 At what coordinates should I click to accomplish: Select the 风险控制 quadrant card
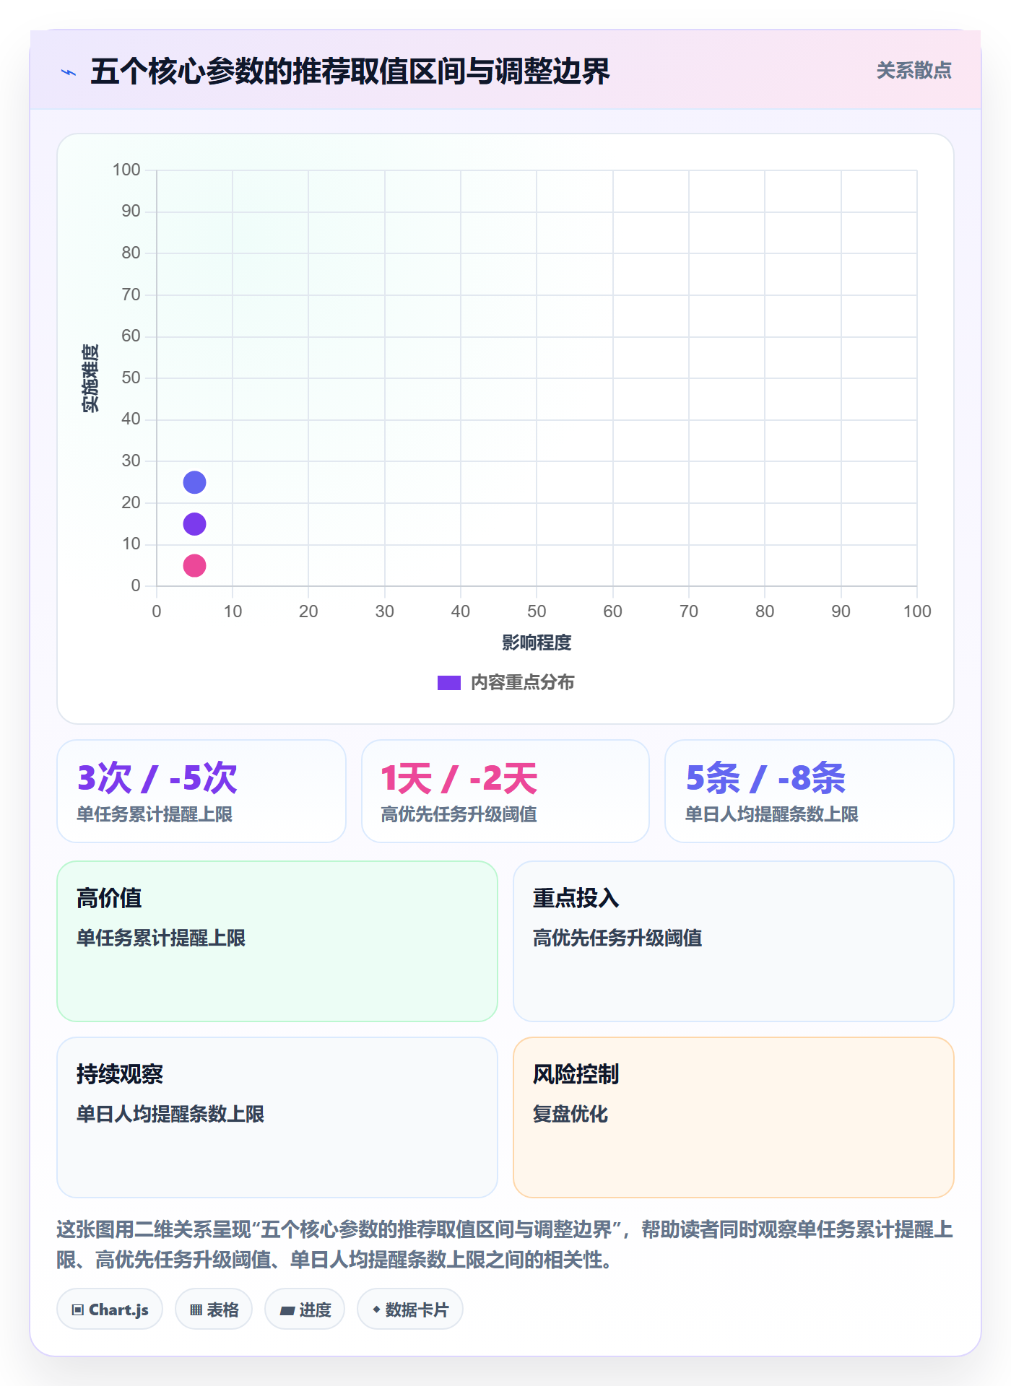734,1117
